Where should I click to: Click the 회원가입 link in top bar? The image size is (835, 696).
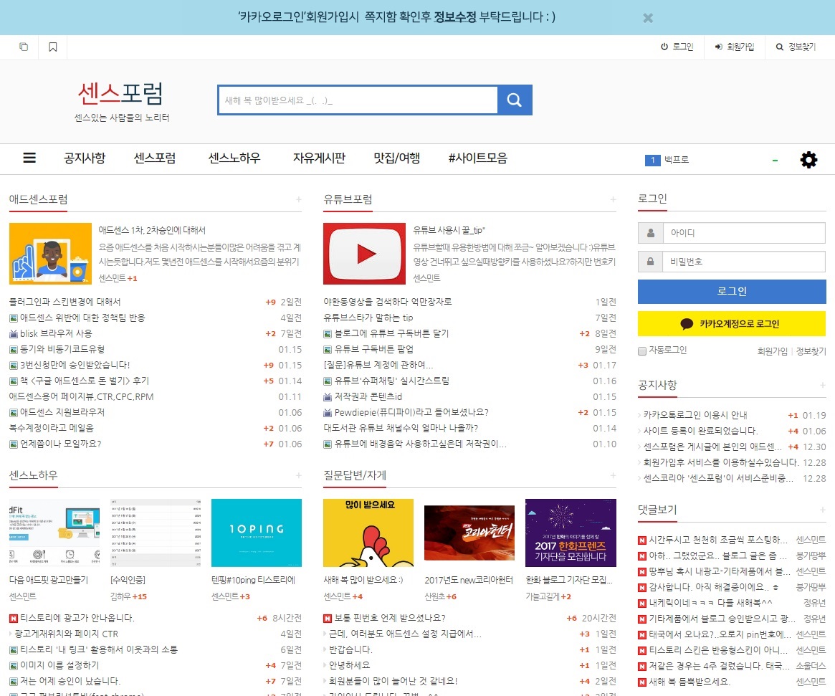[x=735, y=47]
